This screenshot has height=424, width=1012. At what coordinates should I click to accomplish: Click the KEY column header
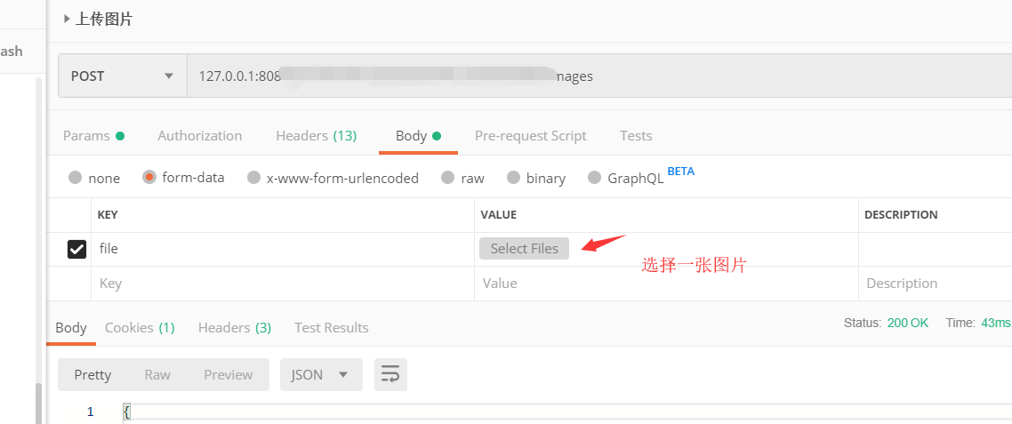click(x=107, y=215)
